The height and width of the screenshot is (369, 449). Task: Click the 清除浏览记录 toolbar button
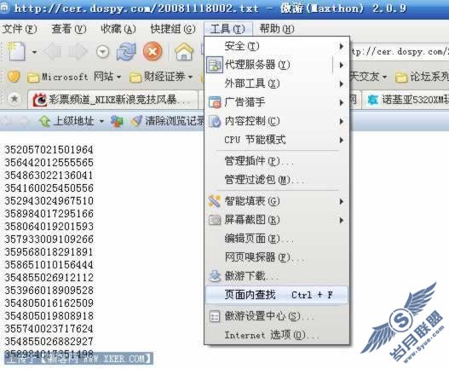[168, 121]
